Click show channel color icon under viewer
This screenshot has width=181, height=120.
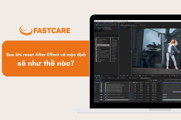tap(143, 76)
